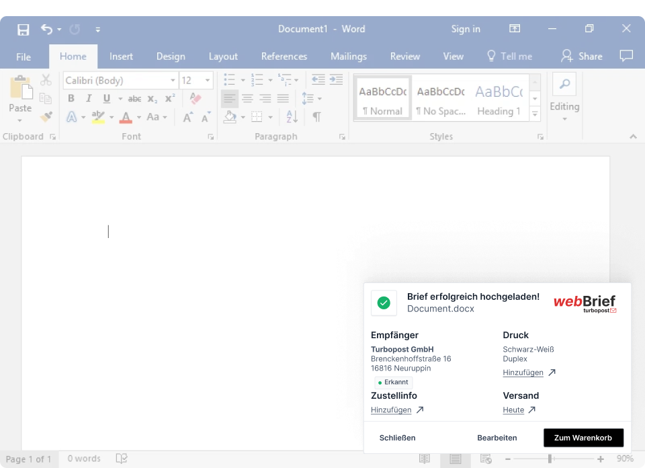Customize the Quick Access Toolbar

[97, 30]
